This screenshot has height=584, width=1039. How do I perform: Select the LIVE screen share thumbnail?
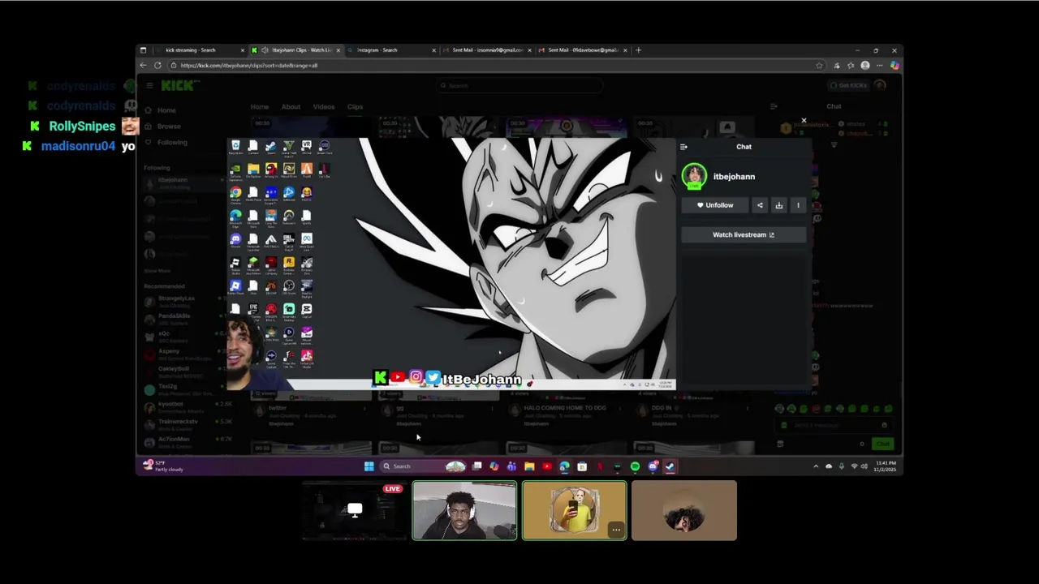[355, 511]
